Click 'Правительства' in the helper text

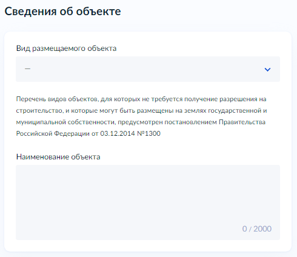coord(242,122)
